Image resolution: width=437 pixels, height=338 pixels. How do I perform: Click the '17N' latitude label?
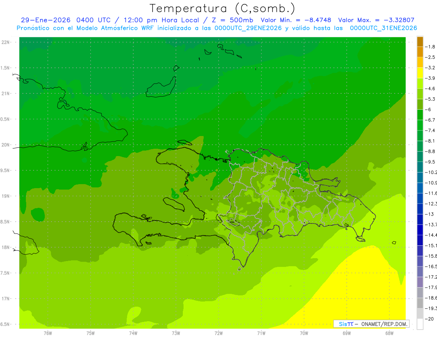coord(6,299)
